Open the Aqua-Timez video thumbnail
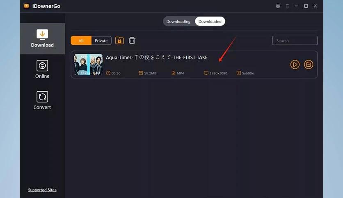This screenshot has width=343, height=198. tap(88, 65)
